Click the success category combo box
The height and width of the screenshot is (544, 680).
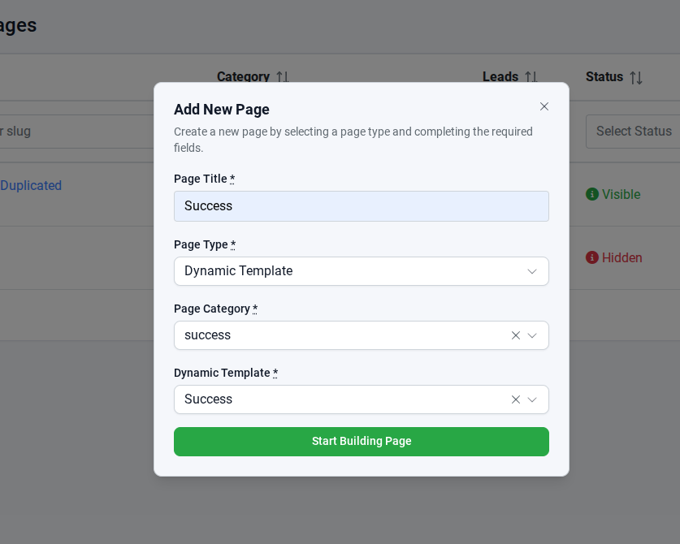[x=341, y=335]
